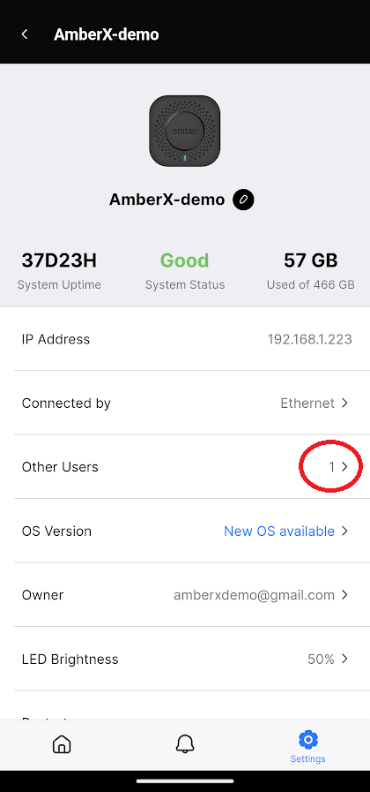Tap the IP Address row
This screenshot has height=792, width=370.
point(185,339)
